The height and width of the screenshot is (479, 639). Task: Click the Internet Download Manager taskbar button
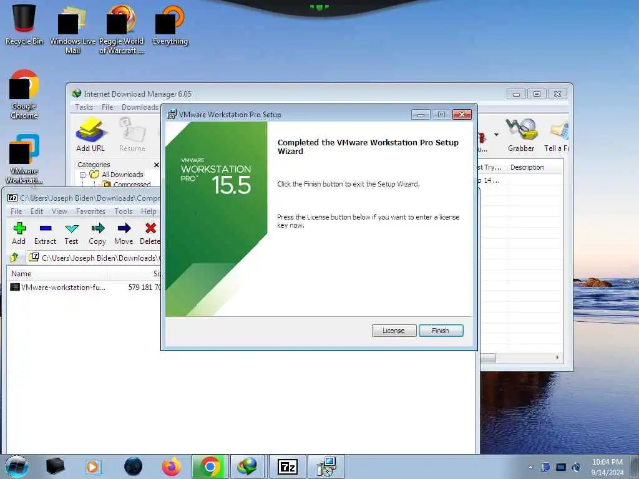click(247, 467)
